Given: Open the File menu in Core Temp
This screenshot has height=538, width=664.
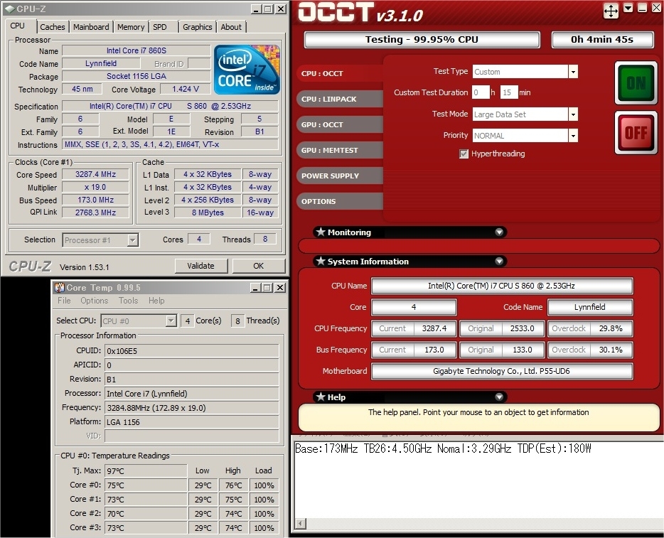Looking at the screenshot, I should [64, 301].
